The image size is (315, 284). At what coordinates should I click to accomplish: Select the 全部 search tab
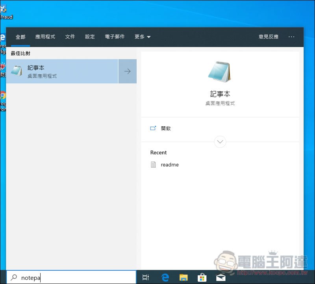(x=20, y=37)
